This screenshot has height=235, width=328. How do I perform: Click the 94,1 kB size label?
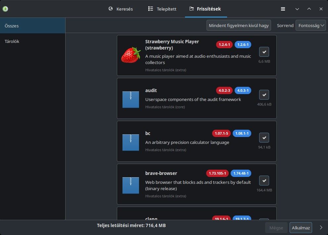(x=264, y=147)
